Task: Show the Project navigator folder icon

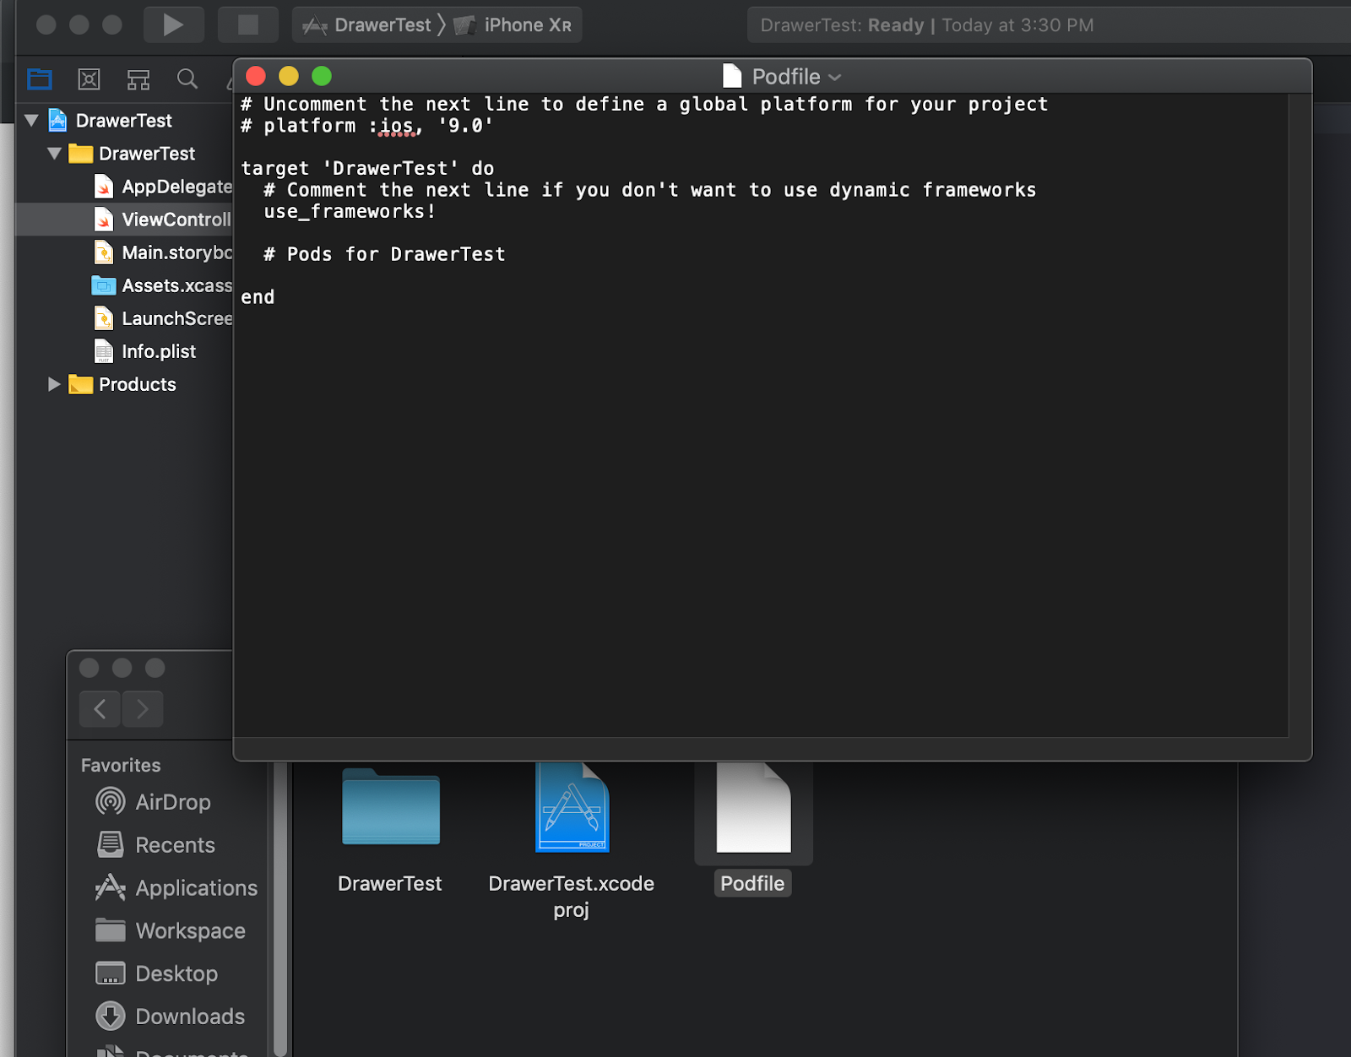Action: [40, 79]
